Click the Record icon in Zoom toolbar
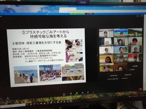Viewport: 146px width, 109px height. [x=82, y=93]
